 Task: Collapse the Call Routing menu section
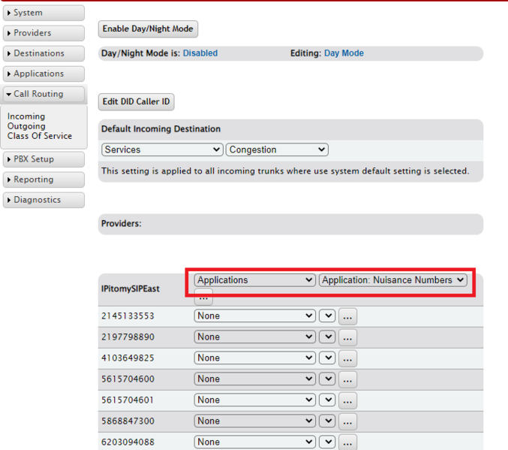(44, 94)
